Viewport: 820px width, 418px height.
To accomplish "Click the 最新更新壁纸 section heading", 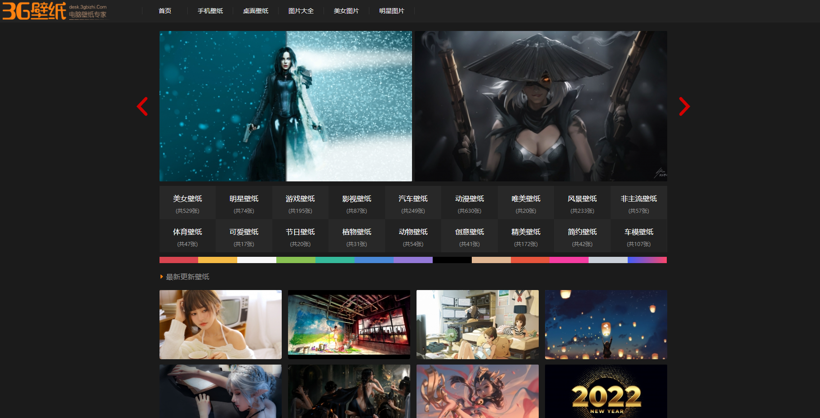I will 188,277.
